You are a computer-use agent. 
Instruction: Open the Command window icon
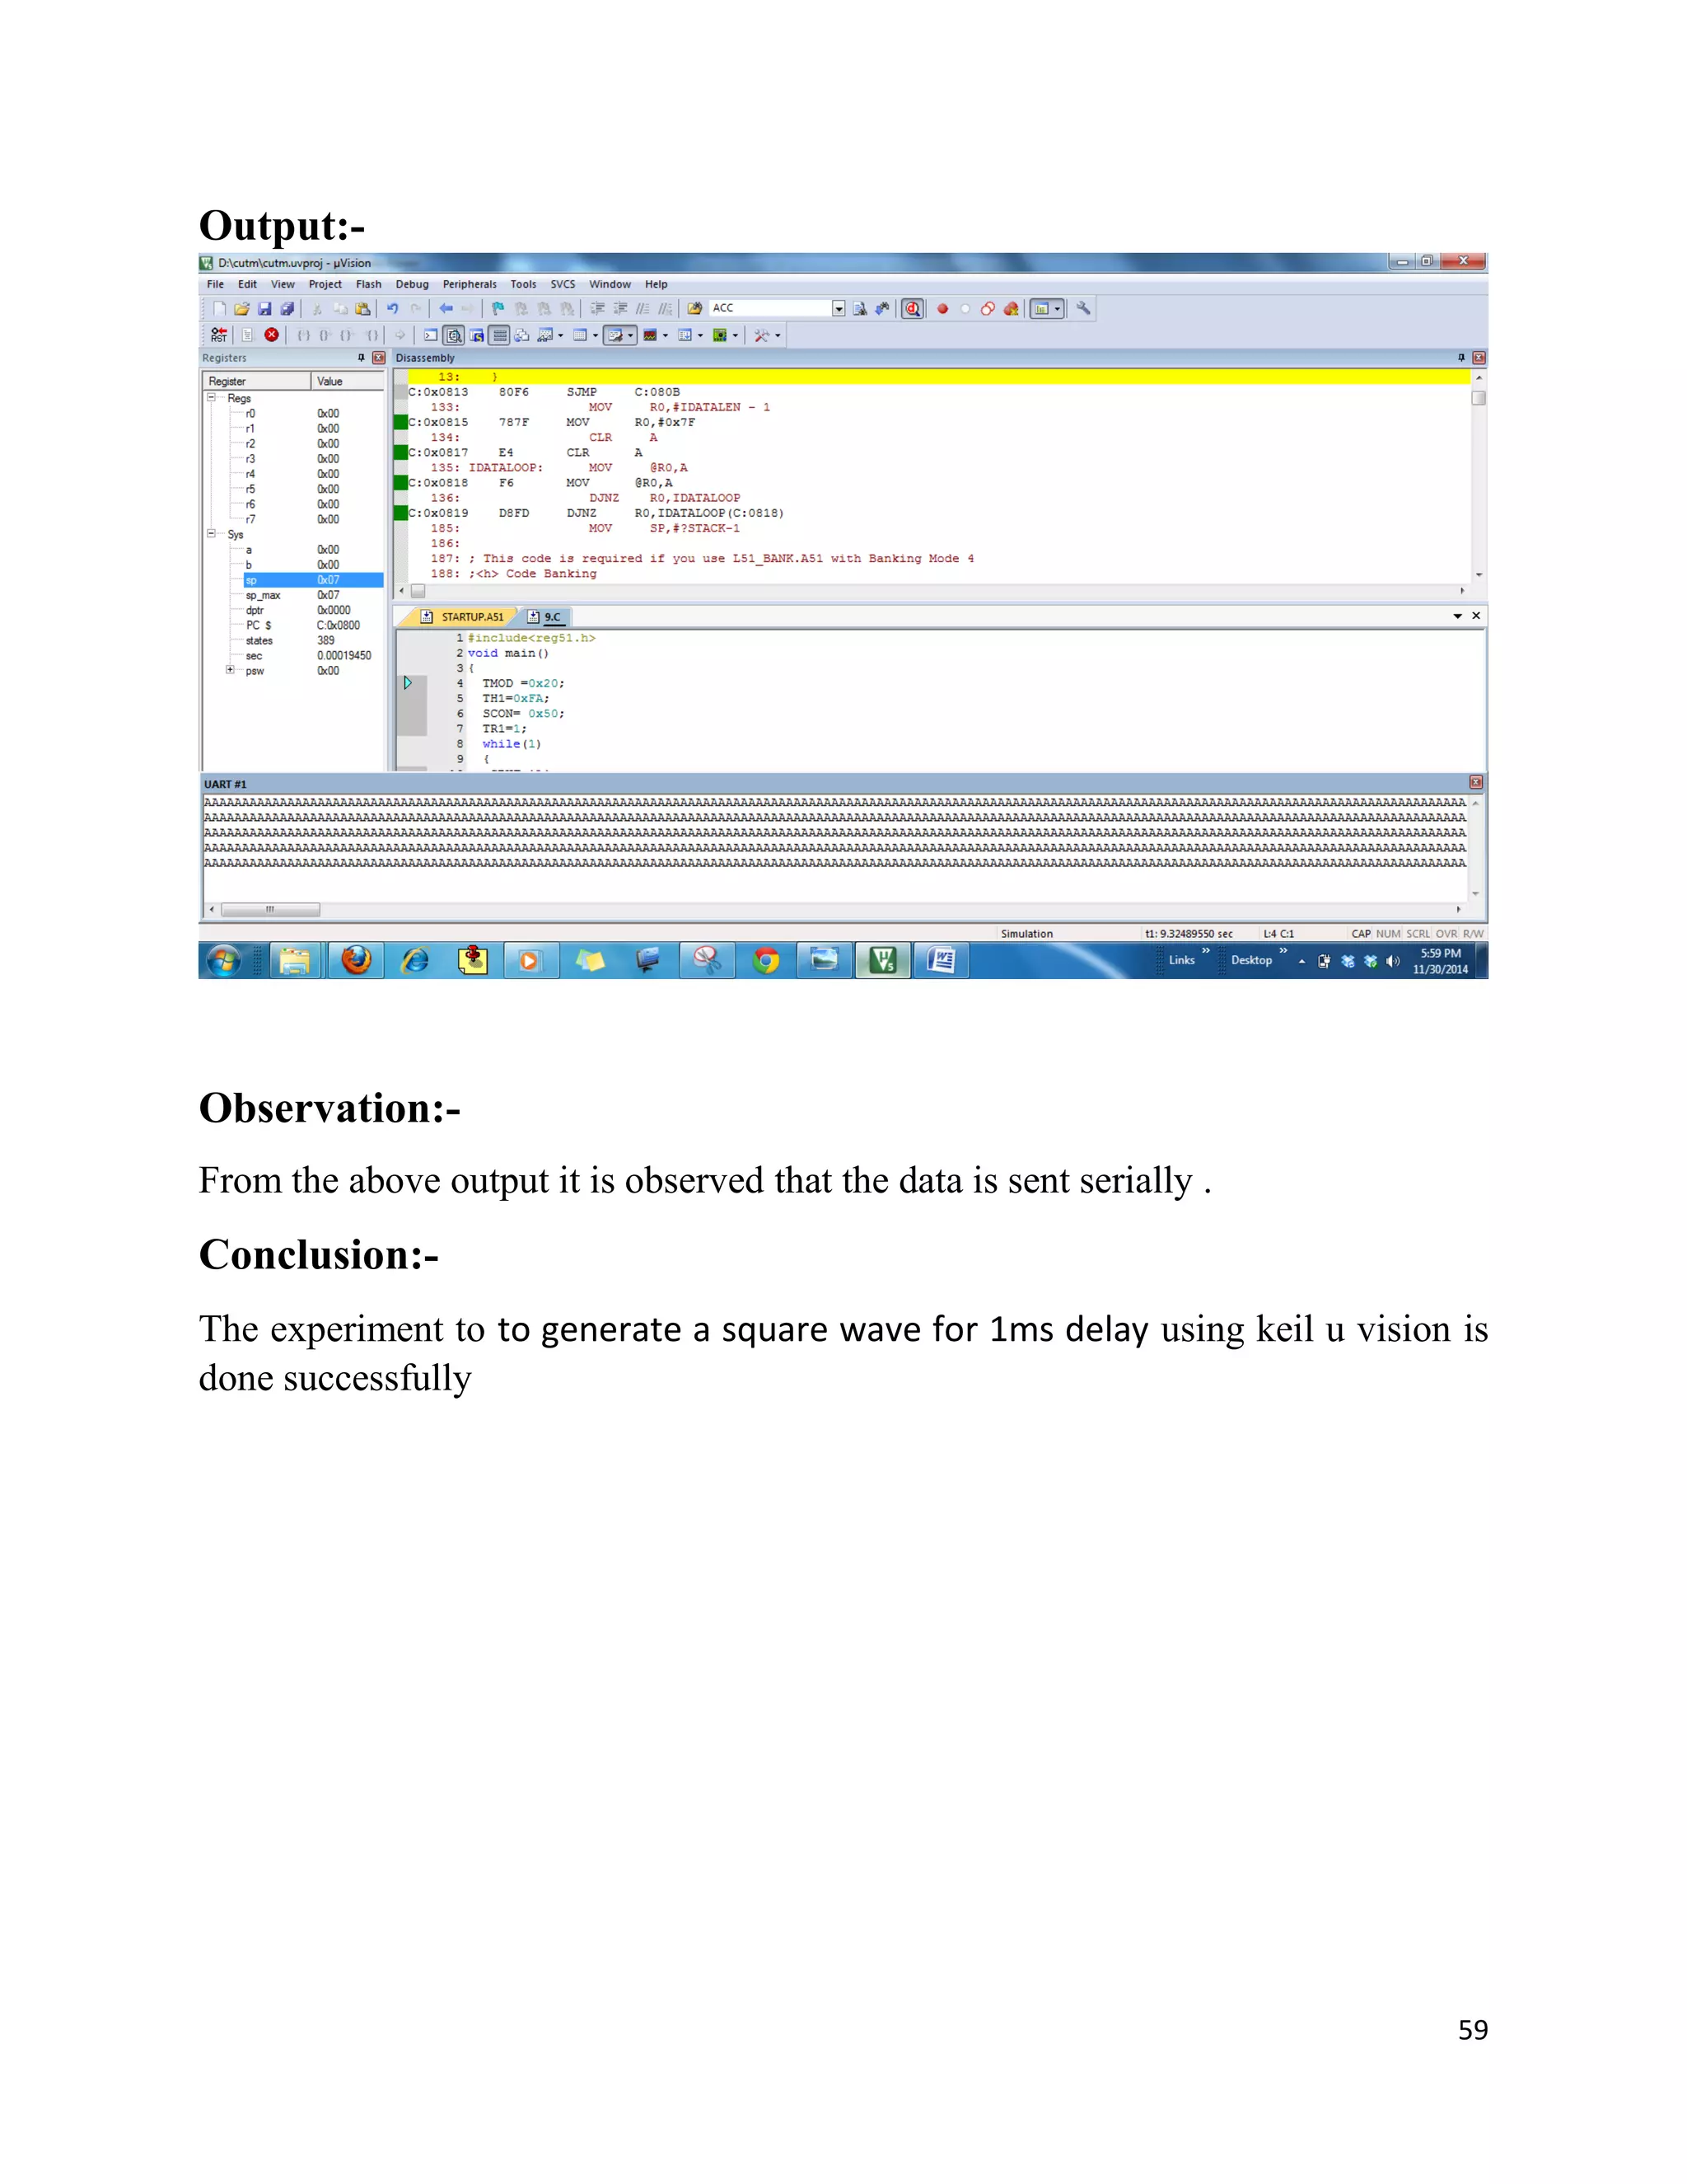pos(432,336)
